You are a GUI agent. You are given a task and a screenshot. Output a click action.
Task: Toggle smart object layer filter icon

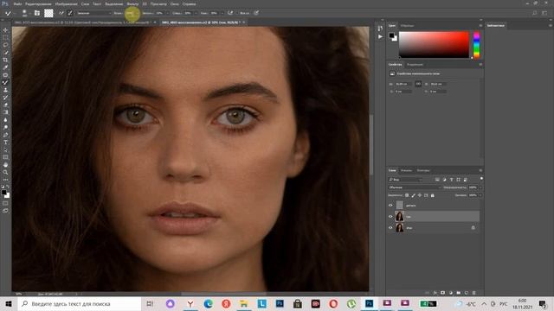[x=466, y=180]
